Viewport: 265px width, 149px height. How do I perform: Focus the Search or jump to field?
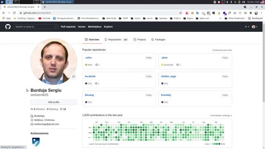pos(36,26)
